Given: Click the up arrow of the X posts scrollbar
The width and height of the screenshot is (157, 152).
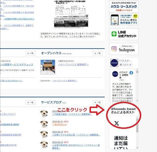Looking at the screenshot, I should click(x=137, y=117).
